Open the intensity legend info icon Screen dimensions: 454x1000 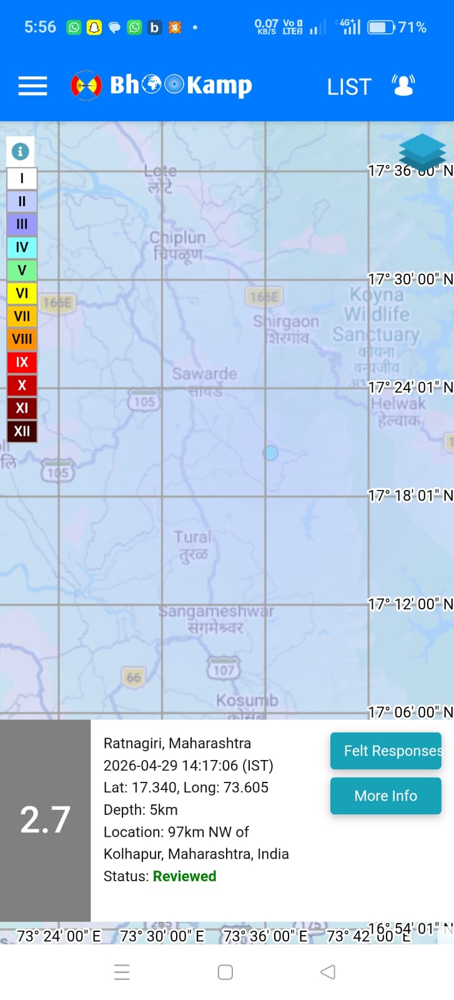pos(21,151)
